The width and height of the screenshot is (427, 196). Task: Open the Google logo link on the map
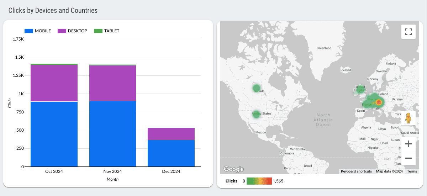click(x=234, y=169)
